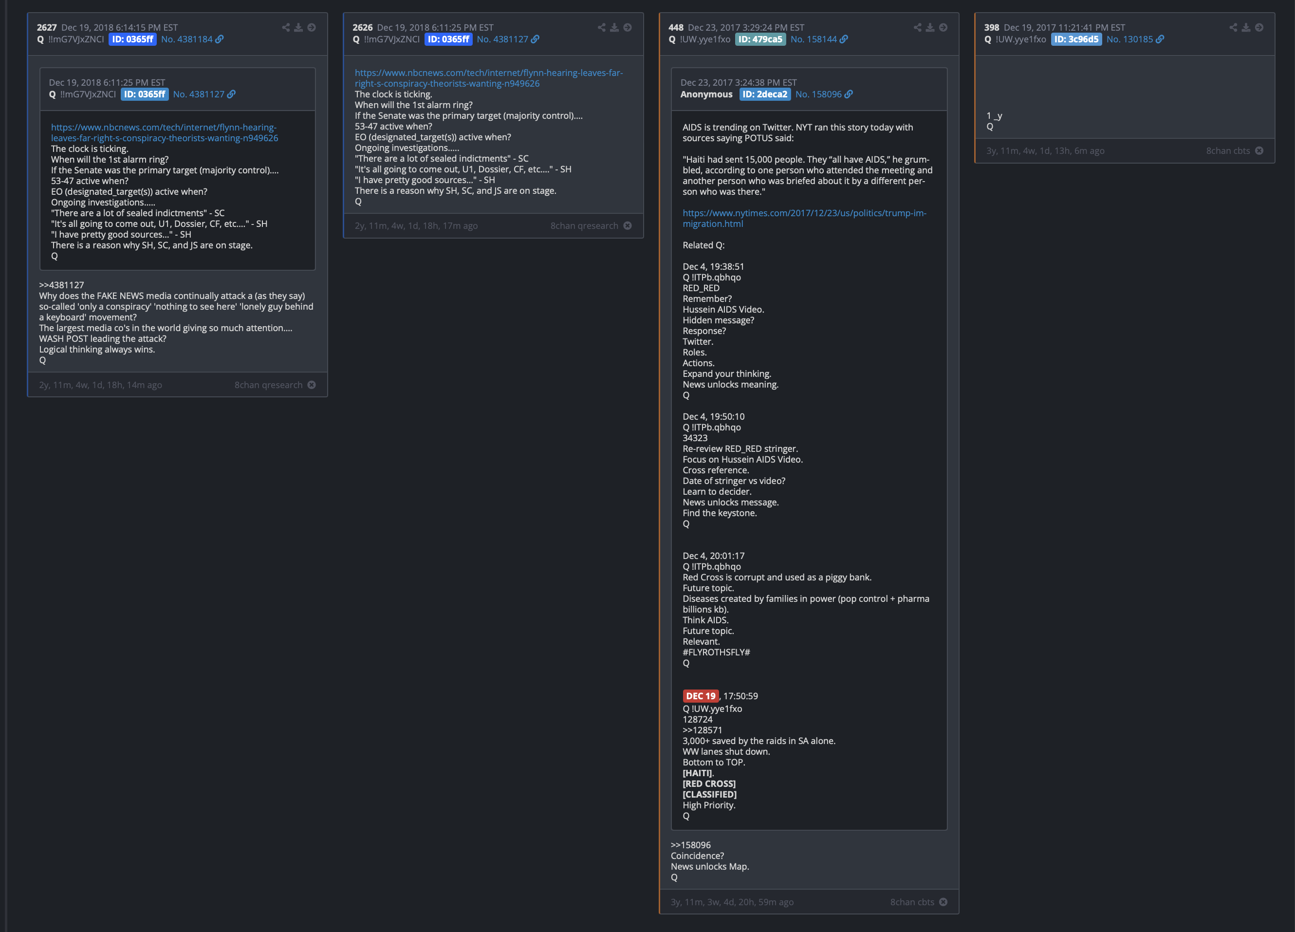Click tripcode !UW.yye1fxo on post 398 header
The image size is (1295, 932).
coord(1021,39)
